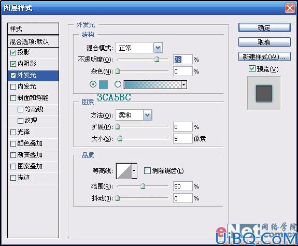Click the gradient preview bar

pyautogui.click(x=152, y=85)
